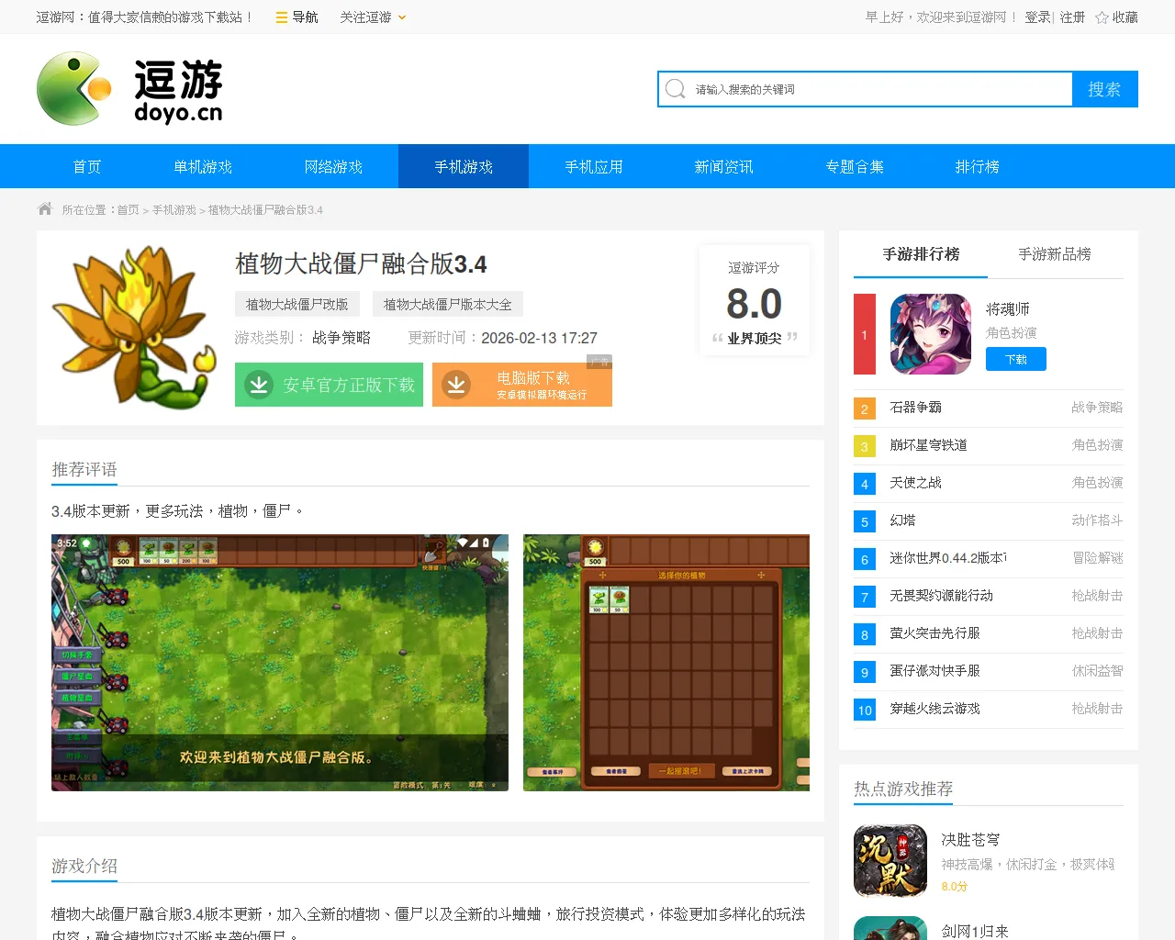Open the ranked game 石器争霸
The image size is (1175, 940).
(x=914, y=407)
